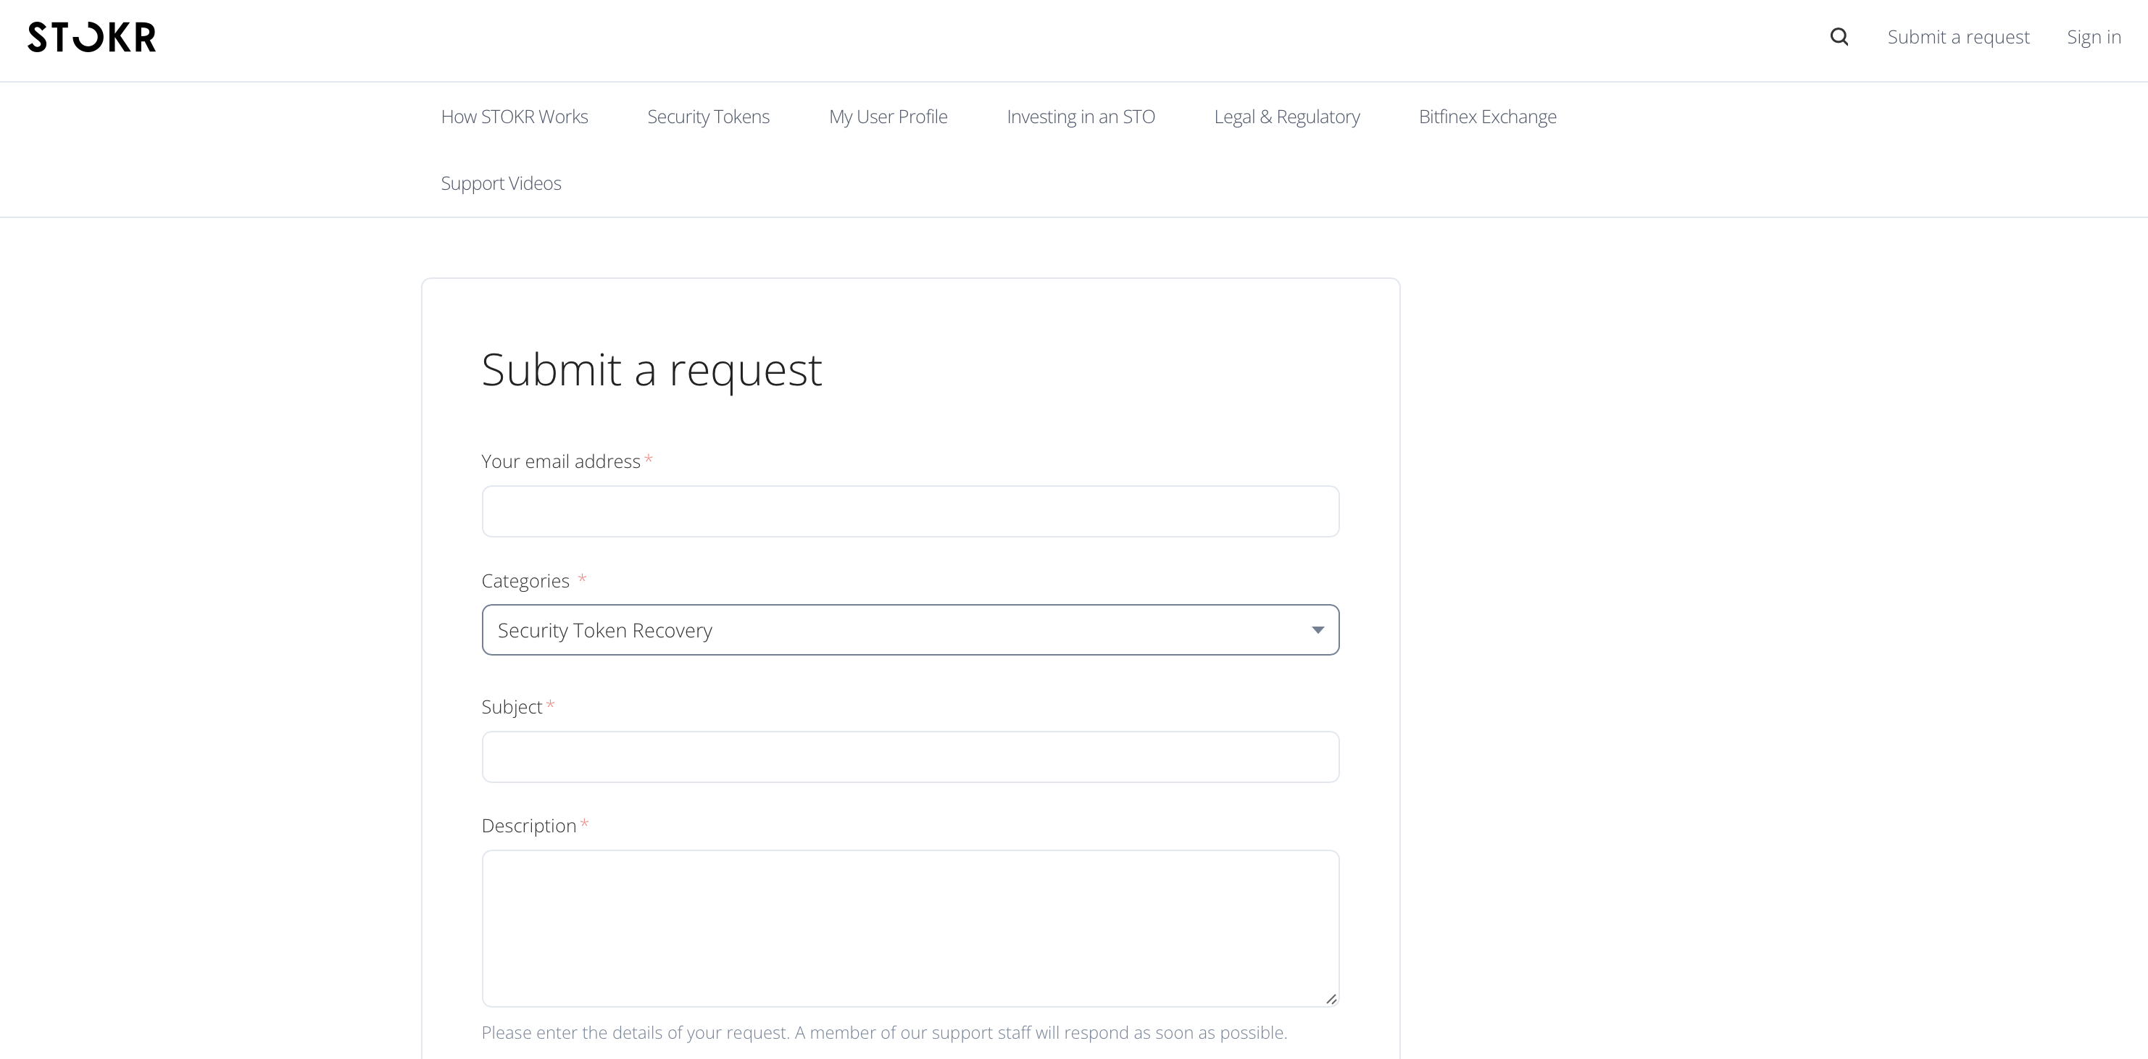
Task: Open the Categories dropdown
Action: point(910,630)
